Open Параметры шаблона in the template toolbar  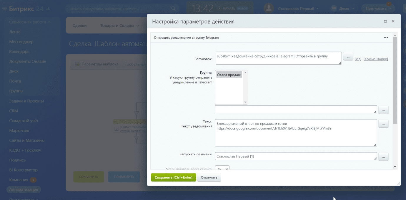97,64
